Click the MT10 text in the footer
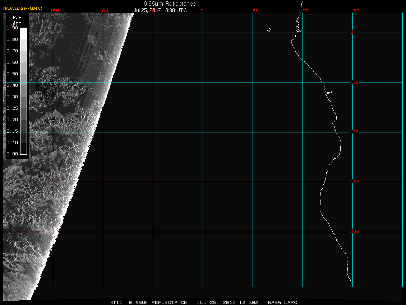This screenshot has height=305, width=406. point(116,302)
